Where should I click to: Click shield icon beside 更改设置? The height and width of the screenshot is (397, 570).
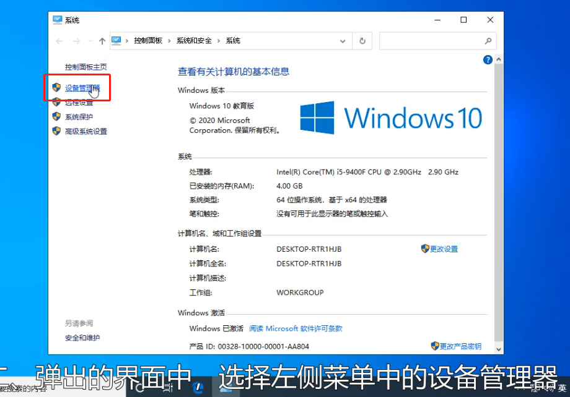(x=425, y=249)
